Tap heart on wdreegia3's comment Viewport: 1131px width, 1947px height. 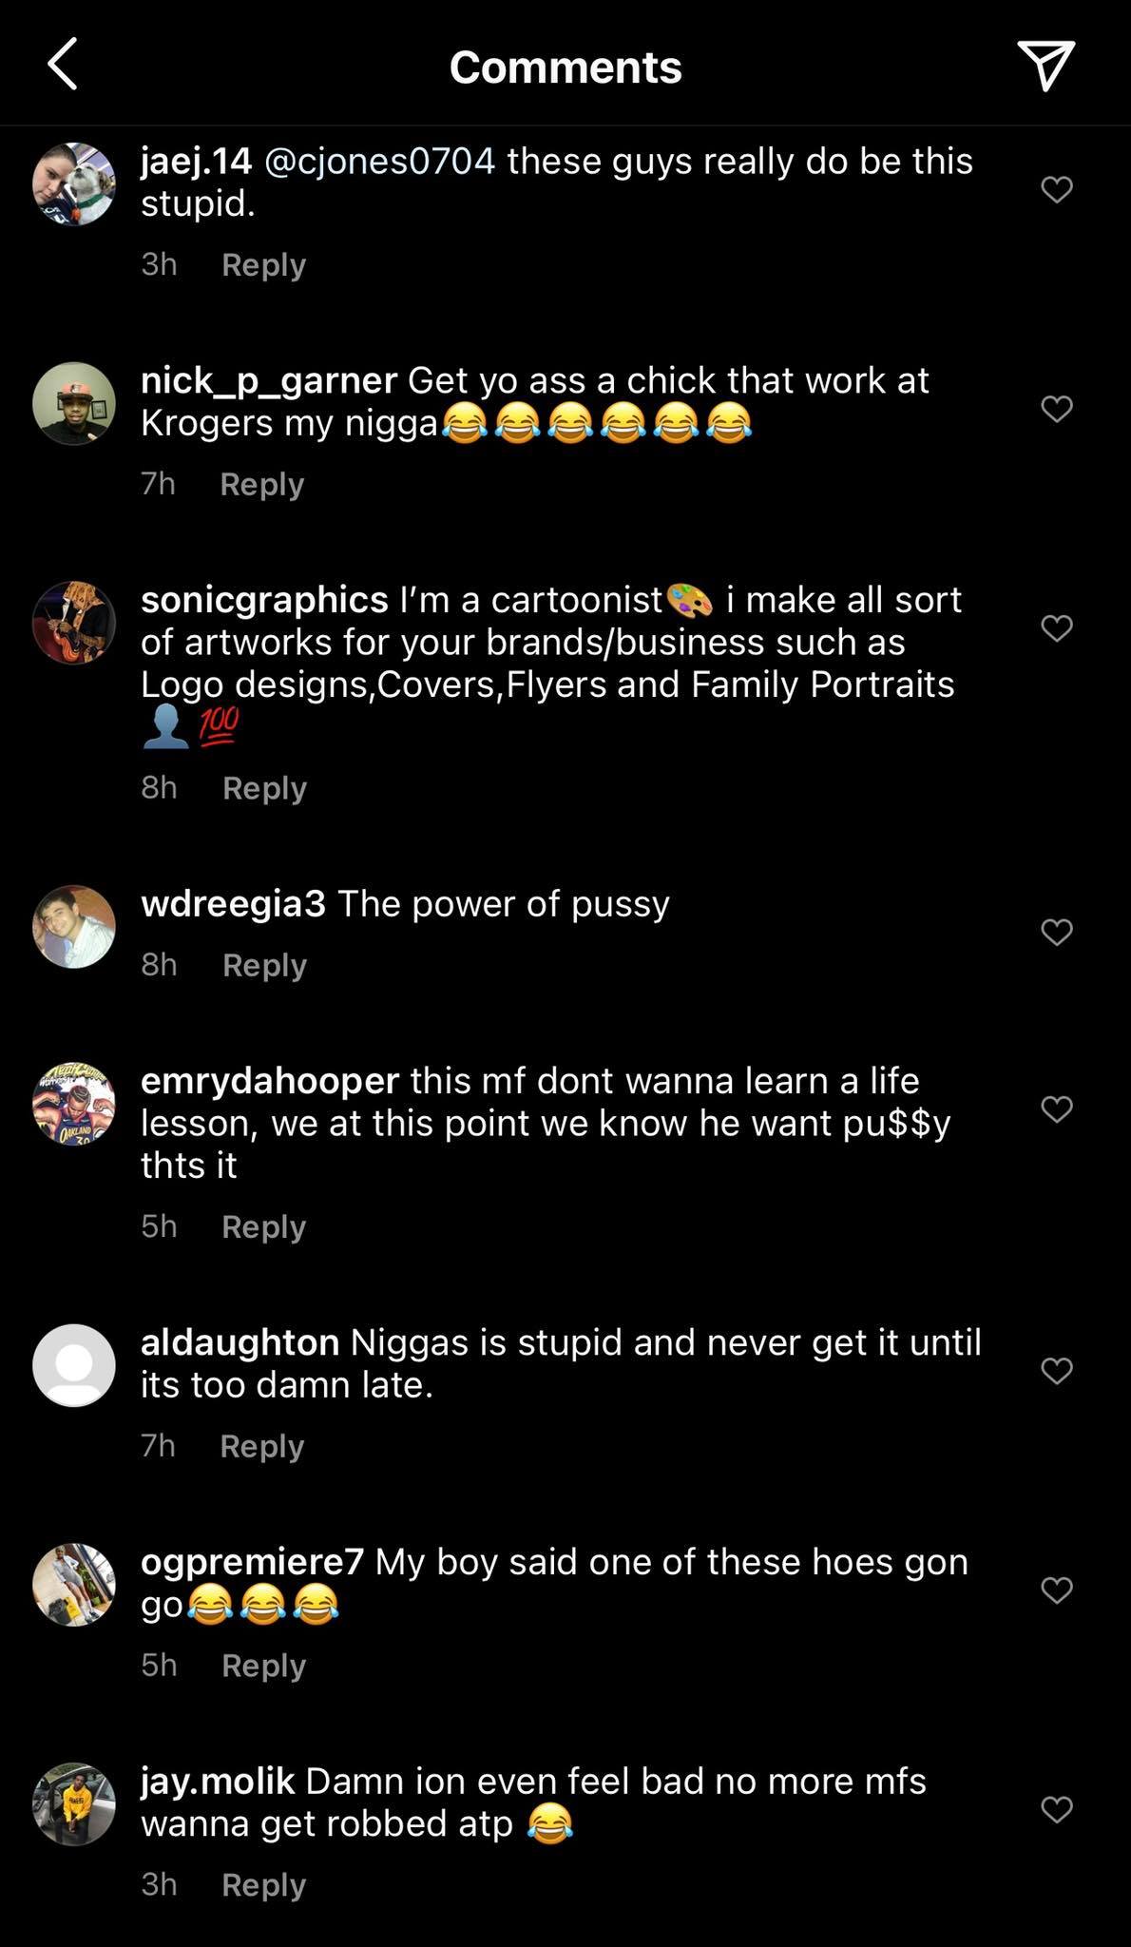point(1057,932)
